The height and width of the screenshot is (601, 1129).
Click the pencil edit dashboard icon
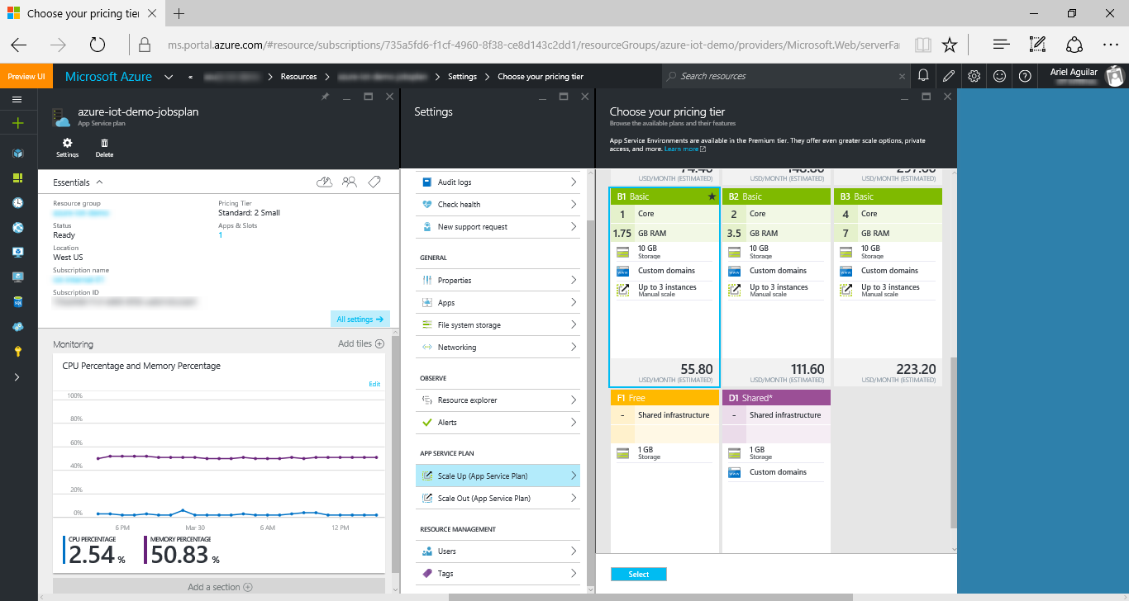pyautogui.click(x=949, y=76)
